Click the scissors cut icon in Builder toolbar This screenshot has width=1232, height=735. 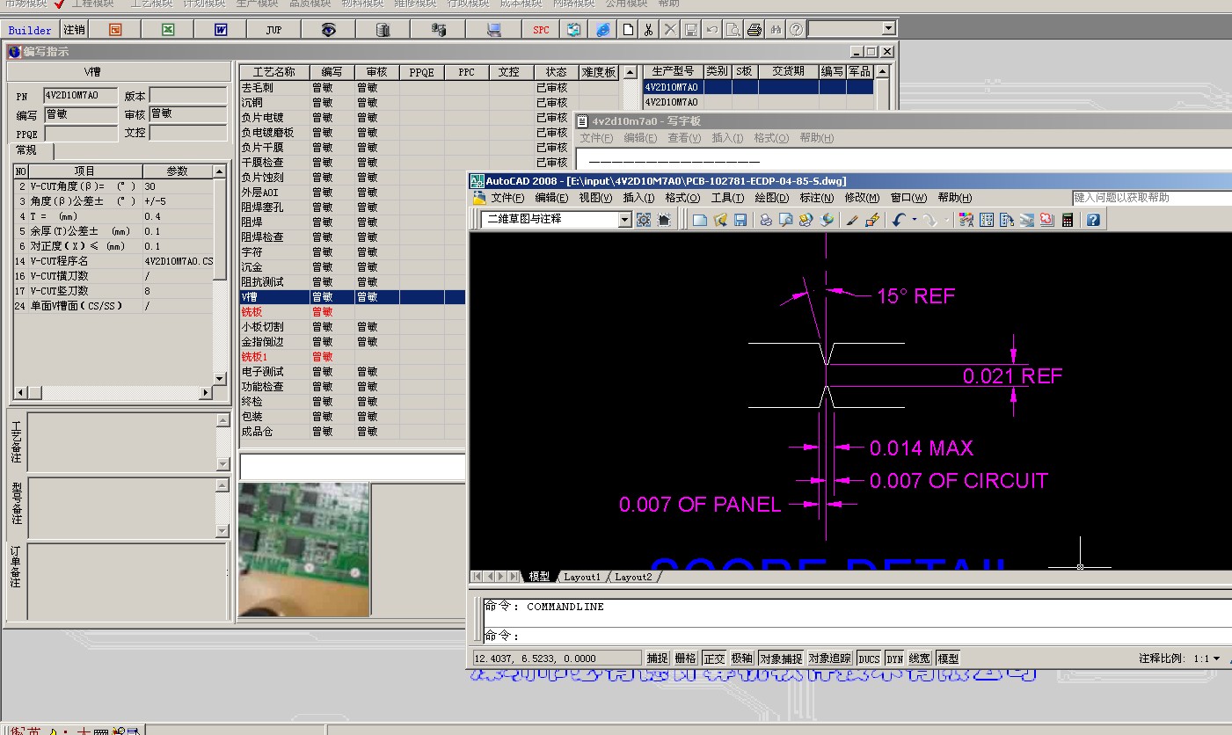click(x=648, y=30)
